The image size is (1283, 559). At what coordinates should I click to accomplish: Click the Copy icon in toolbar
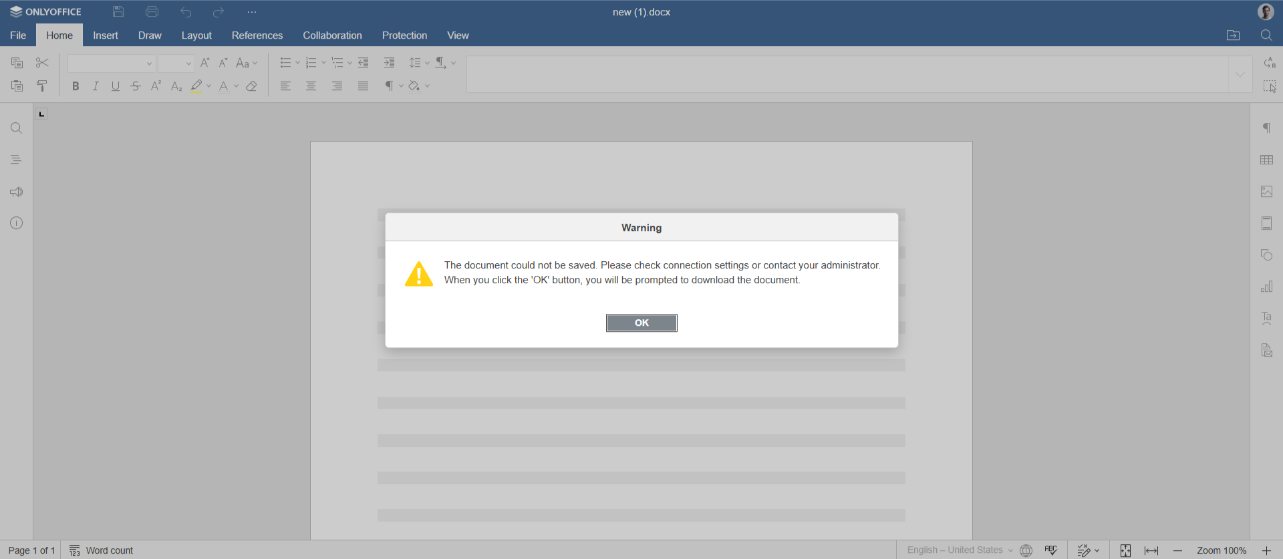(17, 63)
